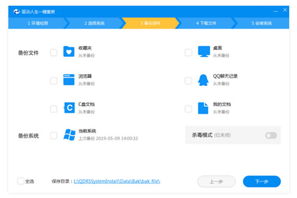297x198 pixels.
Task: Select step 3 备份资料 tab
Action: [151, 23]
